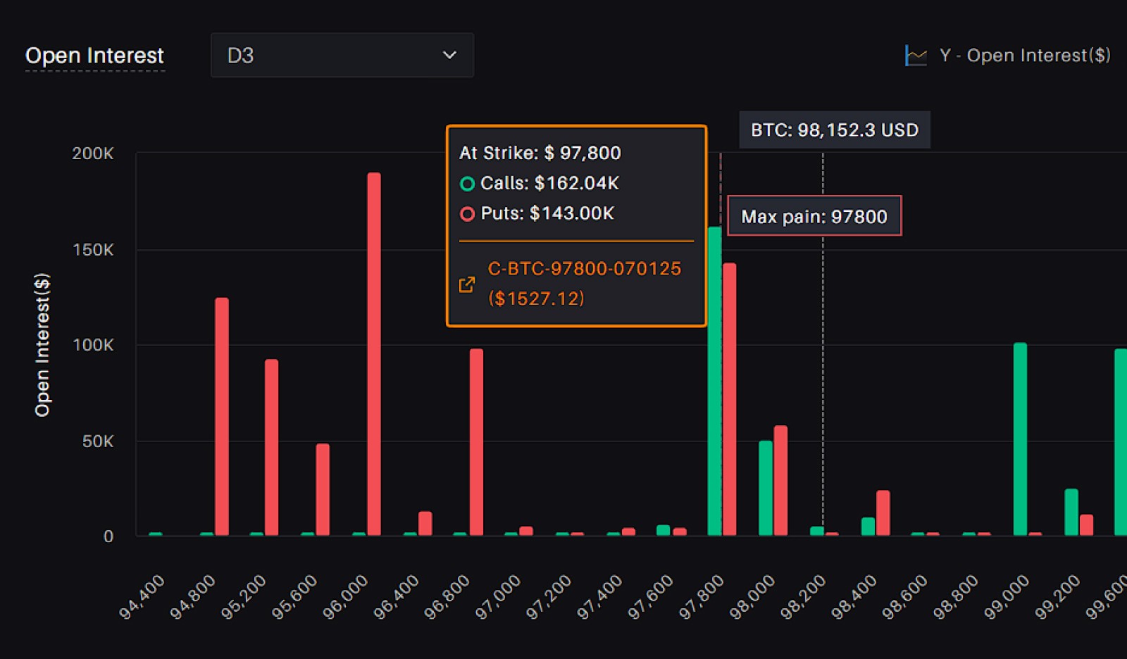1127x659 pixels.
Task: Click the red puts bar at strike 97,800
Action: (x=729, y=399)
